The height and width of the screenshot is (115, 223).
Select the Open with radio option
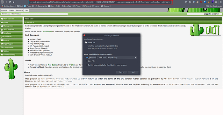coord(87,58)
